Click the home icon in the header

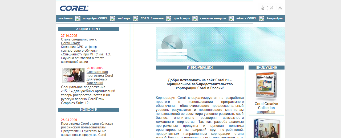[263, 8]
